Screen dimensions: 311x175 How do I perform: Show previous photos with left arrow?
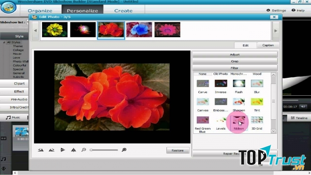(x=35, y=31)
